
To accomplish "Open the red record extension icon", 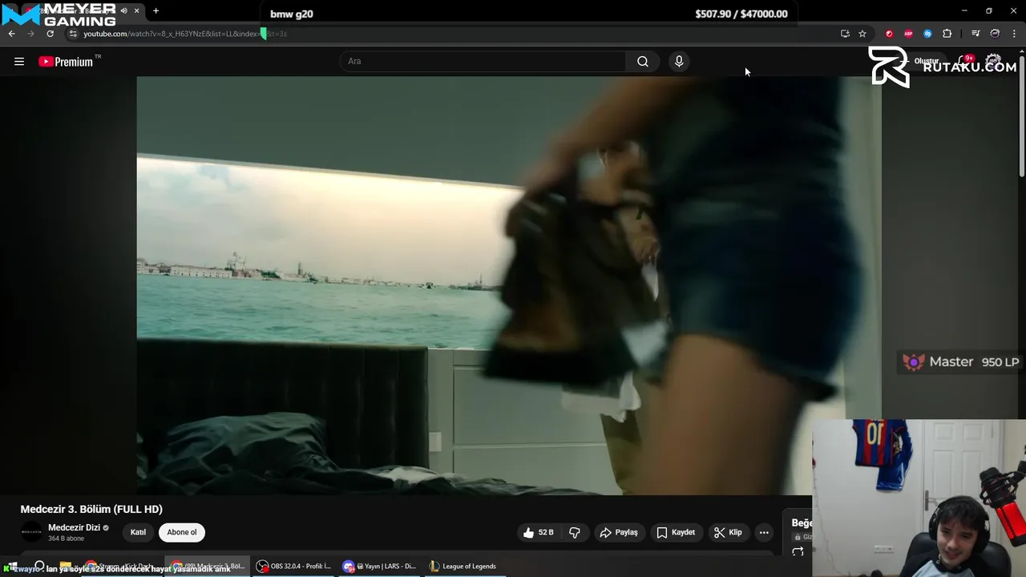I will coord(889,34).
